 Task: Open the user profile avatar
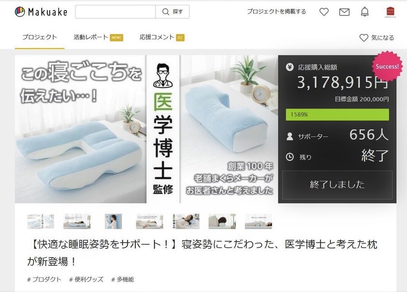click(x=391, y=12)
